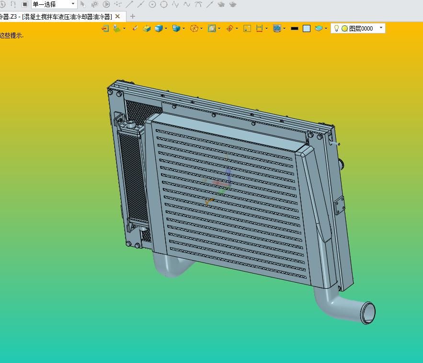Image resolution: width=423 pixels, height=363 pixels.
Task: Open the section view dropdown arrow
Action: 219,28
